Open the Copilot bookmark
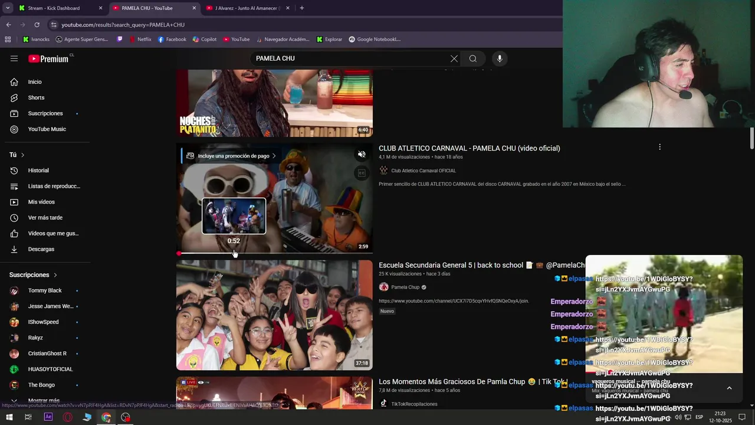The width and height of the screenshot is (755, 425). [205, 40]
